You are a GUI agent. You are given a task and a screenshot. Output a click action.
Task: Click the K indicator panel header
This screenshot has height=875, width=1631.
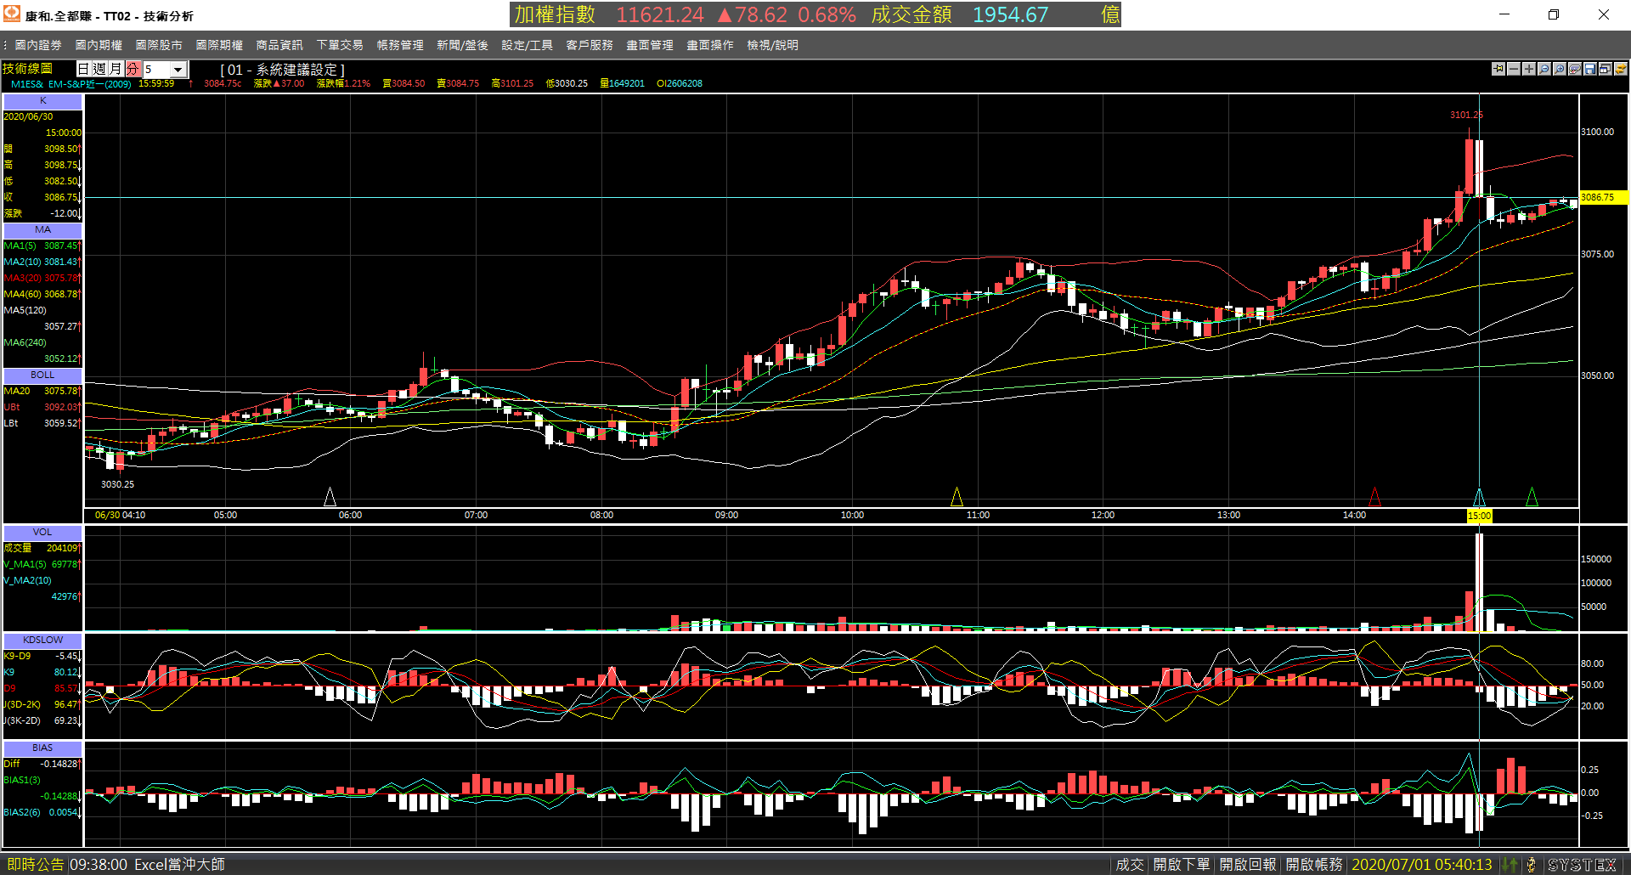(x=42, y=101)
